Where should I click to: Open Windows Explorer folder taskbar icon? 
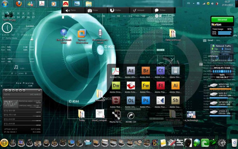click(x=89, y=4)
